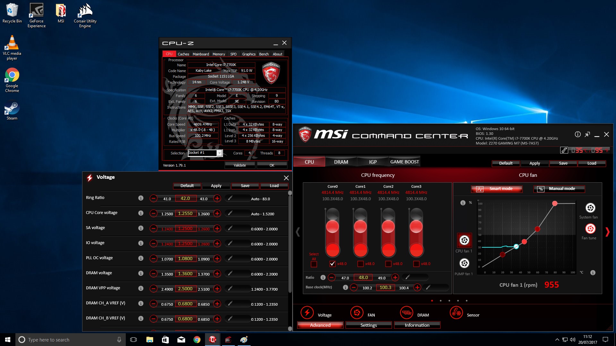This screenshot has height=346, width=616.
Task: Click the Type here to search box
Action: [x=70, y=340]
